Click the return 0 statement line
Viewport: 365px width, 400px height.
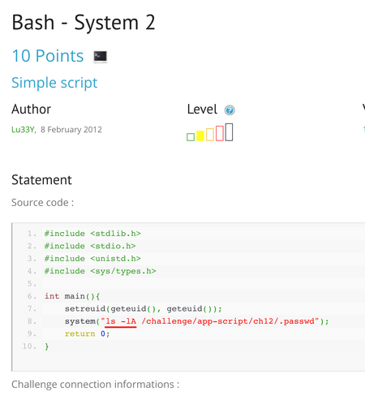88,334
